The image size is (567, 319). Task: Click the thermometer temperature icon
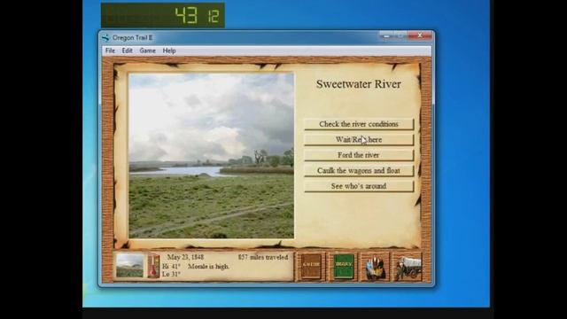click(153, 266)
